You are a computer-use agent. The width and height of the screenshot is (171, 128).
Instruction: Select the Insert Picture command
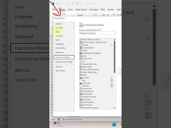tap(87, 105)
